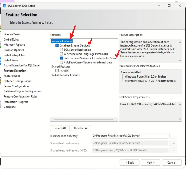Select Azure Extension for SQL Server step
Viewport: 186px width, 170px height.
[x=22, y=65]
